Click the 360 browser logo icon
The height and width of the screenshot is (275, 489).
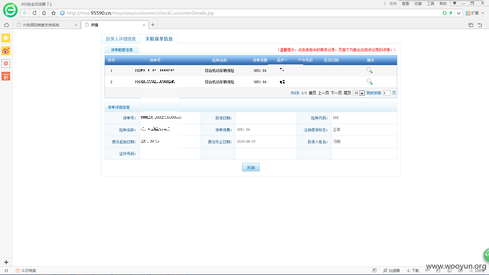10,10
